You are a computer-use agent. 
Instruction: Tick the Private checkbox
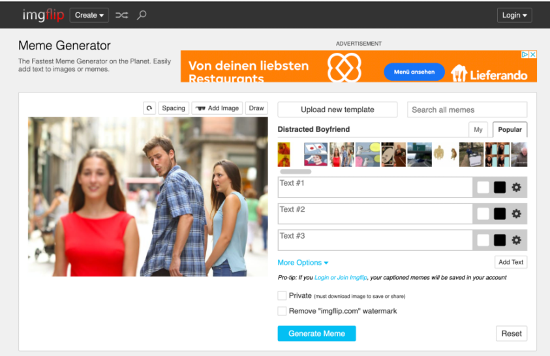point(282,296)
